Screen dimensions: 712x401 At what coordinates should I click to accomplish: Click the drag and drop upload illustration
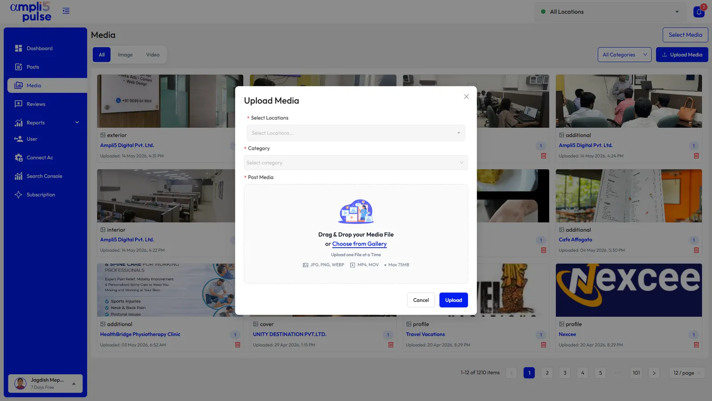click(356, 212)
